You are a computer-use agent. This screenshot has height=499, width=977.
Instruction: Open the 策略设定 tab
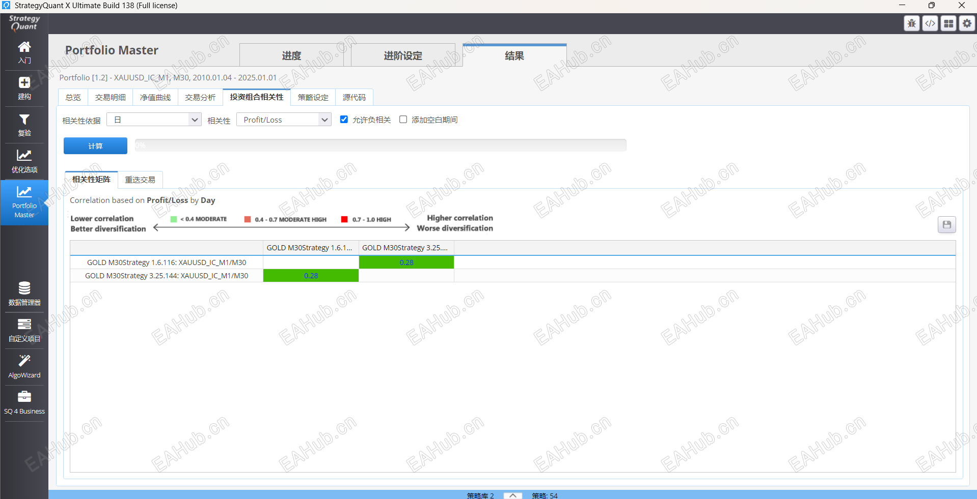313,97
